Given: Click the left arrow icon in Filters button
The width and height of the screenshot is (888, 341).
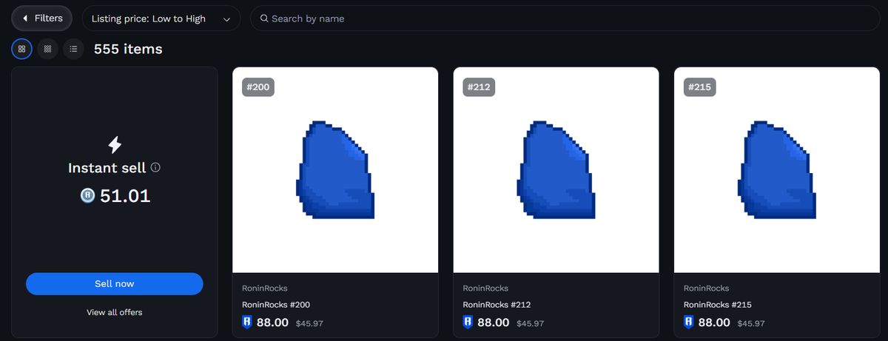Looking at the screenshot, I should click(25, 18).
